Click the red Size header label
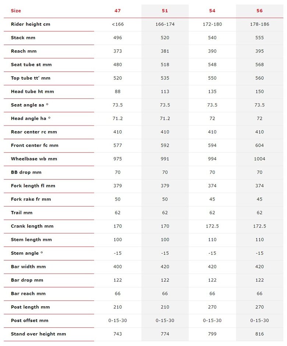The height and width of the screenshot is (346, 287). coord(16,11)
